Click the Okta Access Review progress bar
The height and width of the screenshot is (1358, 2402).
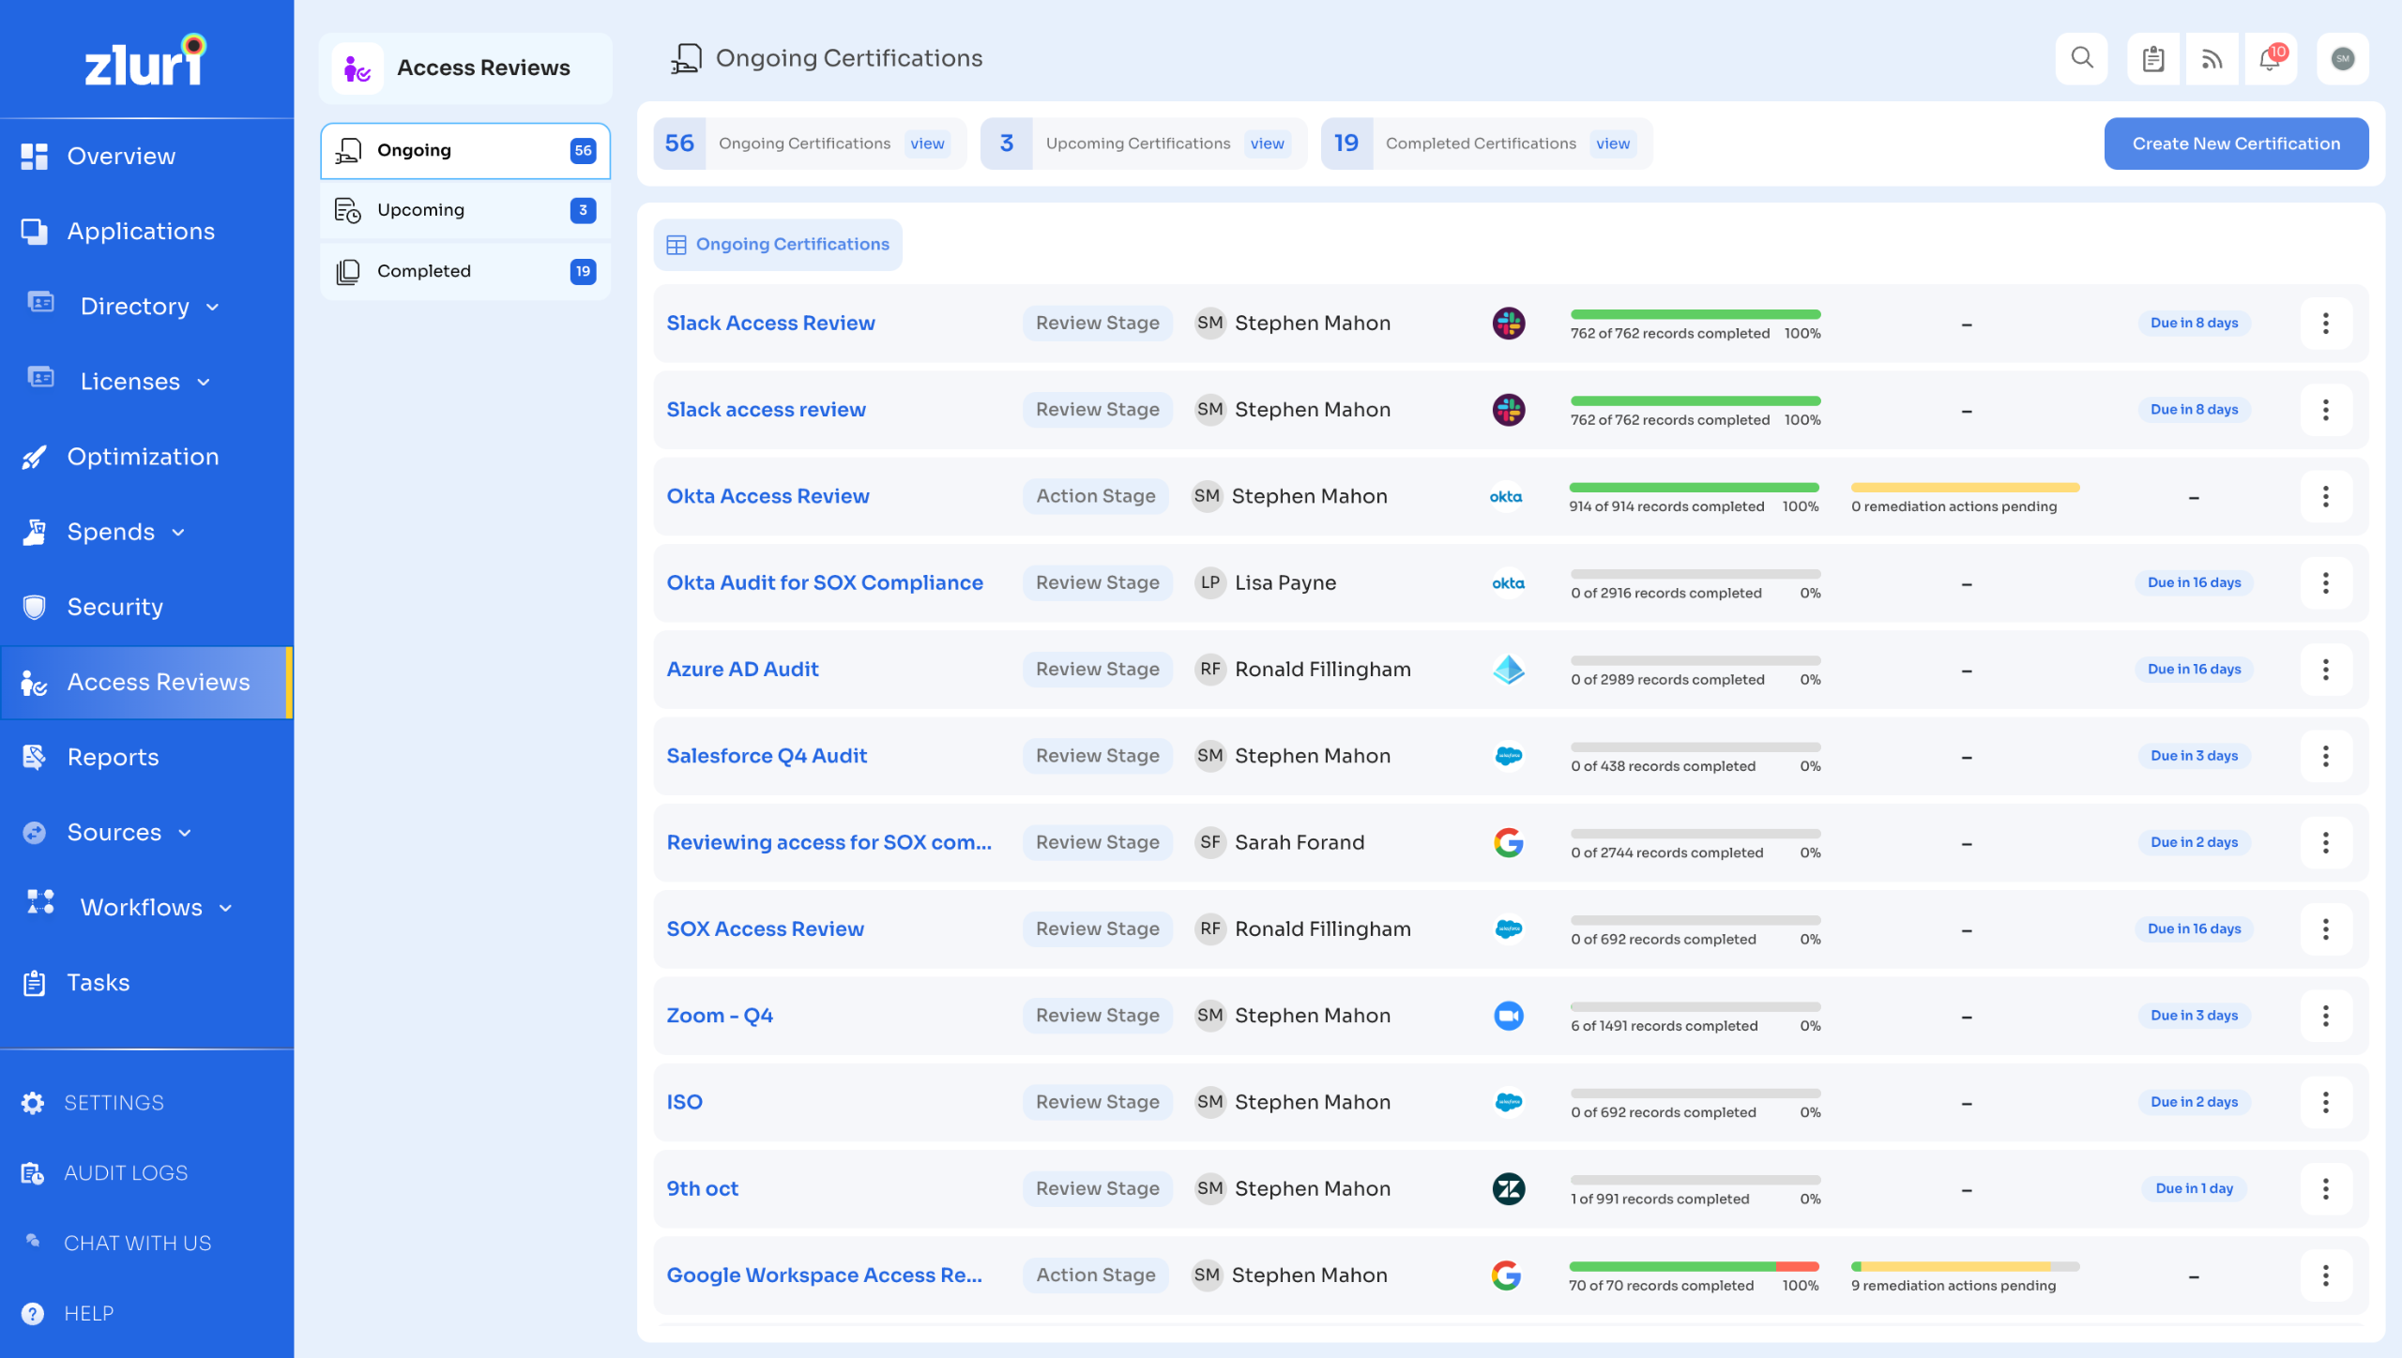point(1694,488)
